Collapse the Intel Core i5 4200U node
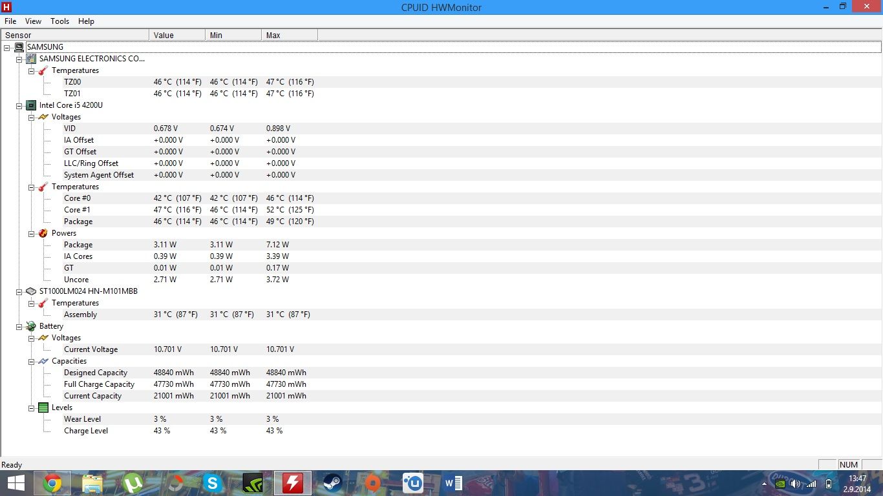 point(19,105)
